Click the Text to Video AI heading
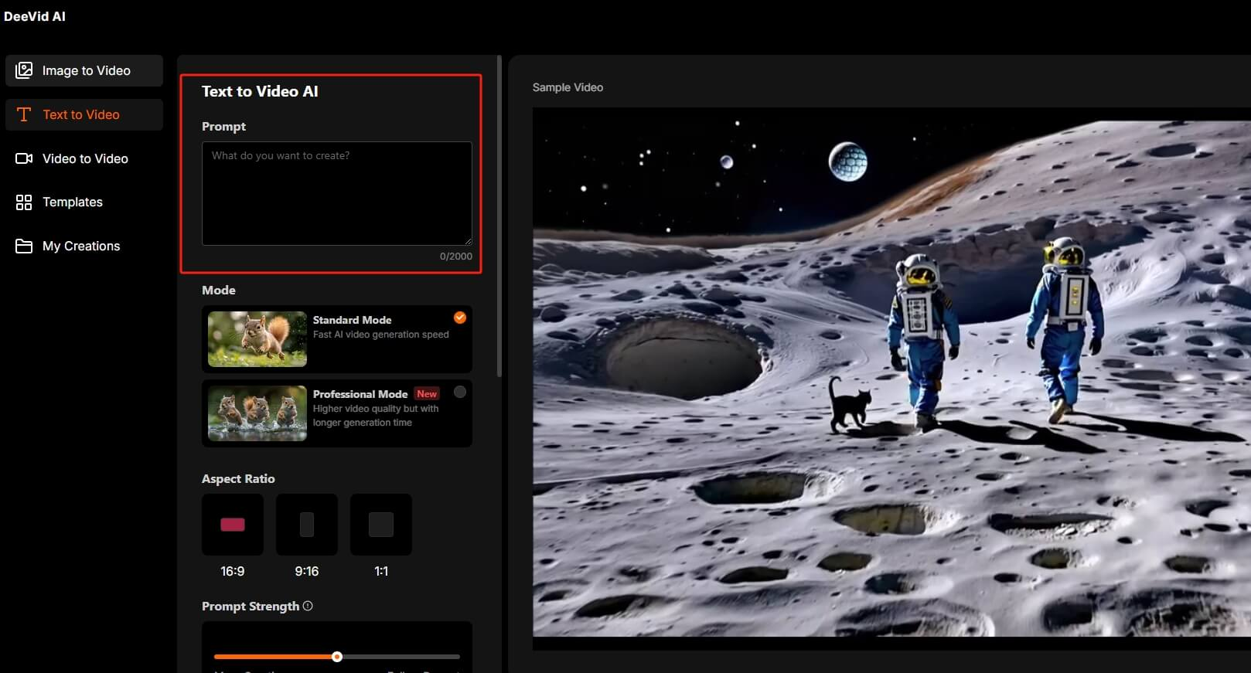 click(x=260, y=91)
